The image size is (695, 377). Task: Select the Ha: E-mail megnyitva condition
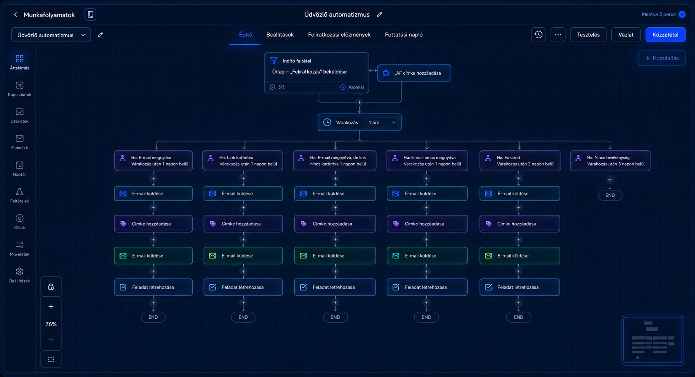coord(153,161)
